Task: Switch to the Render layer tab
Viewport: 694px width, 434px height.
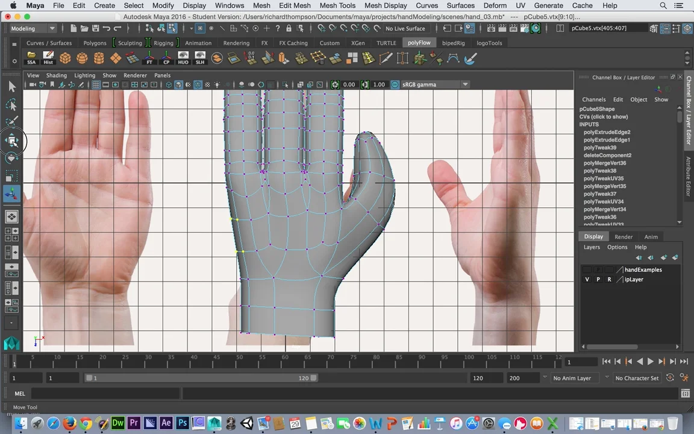Action: coord(623,237)
